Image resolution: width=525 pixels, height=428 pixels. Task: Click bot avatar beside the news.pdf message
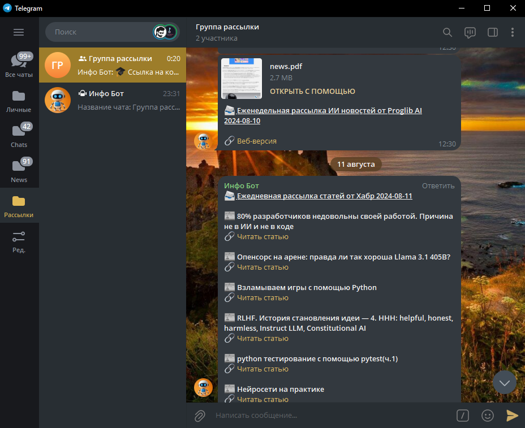(x=203, y=141)
